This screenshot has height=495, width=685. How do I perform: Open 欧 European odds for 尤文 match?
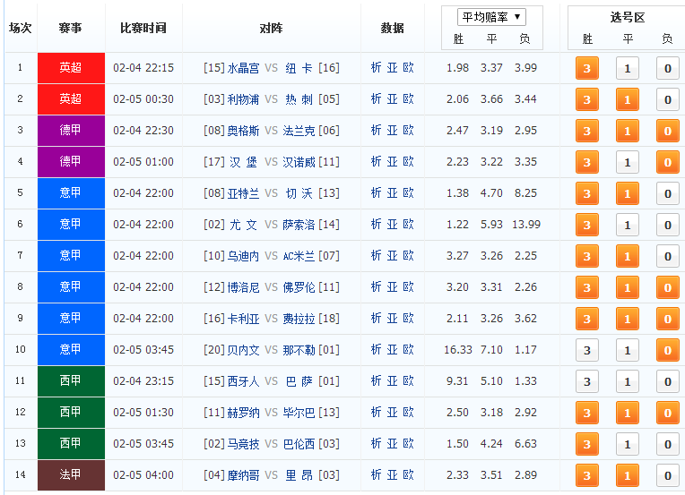(x=409, y=225)
